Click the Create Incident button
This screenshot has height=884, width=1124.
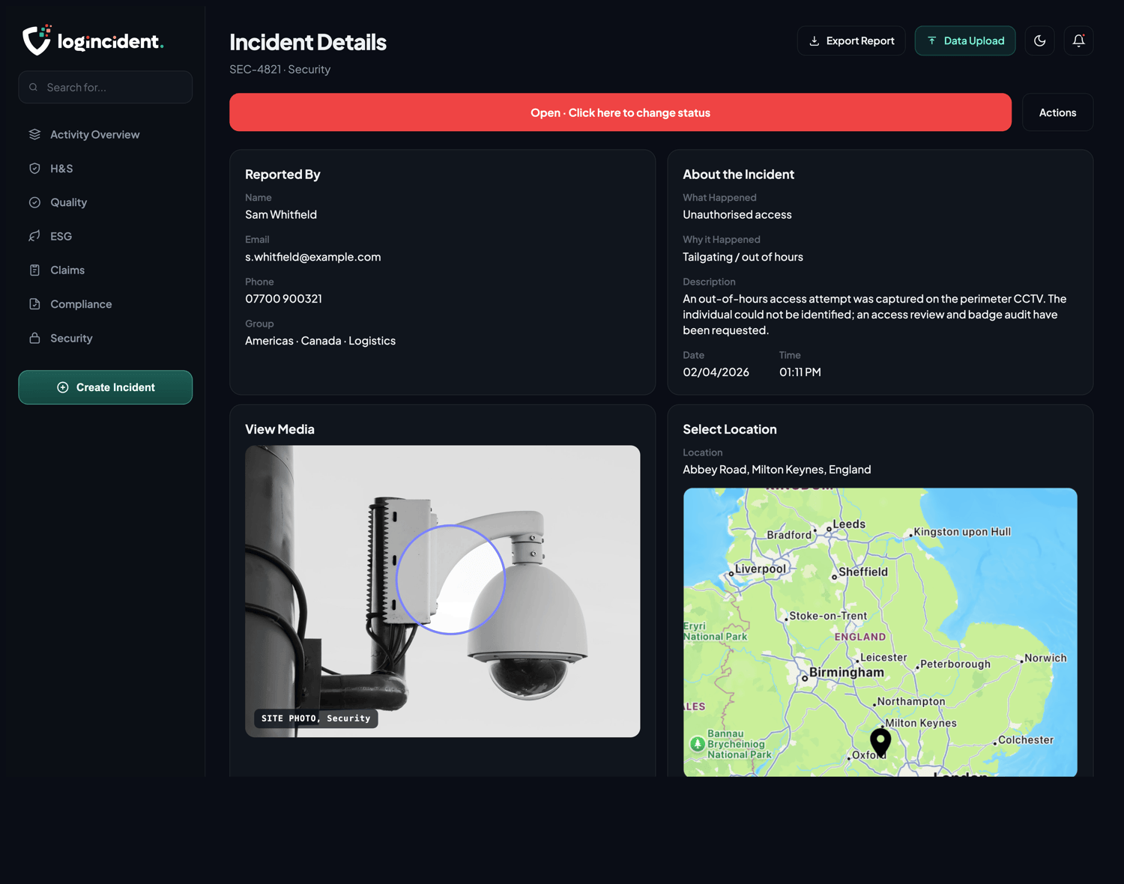click(105, 387)
